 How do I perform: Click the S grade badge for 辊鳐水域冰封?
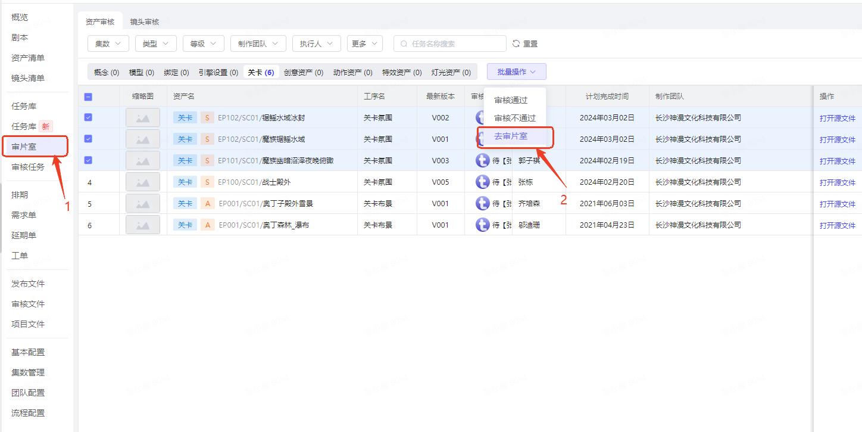click(207, 118)
